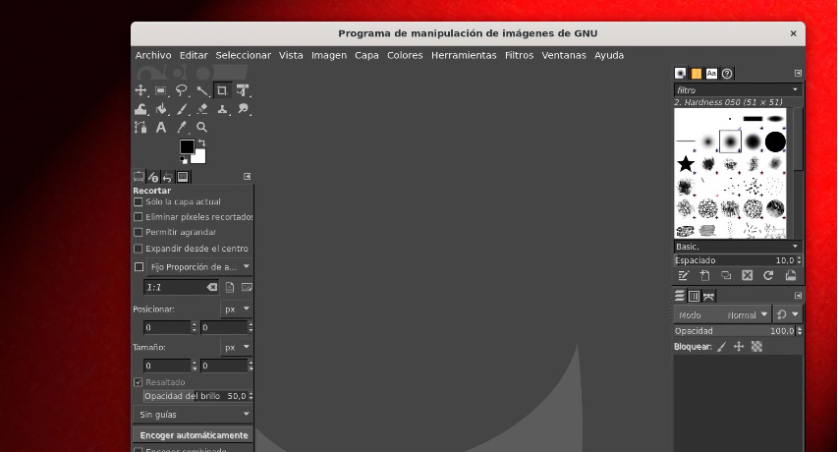Click the layer 'Opacidad' slider

coord(735,331)
